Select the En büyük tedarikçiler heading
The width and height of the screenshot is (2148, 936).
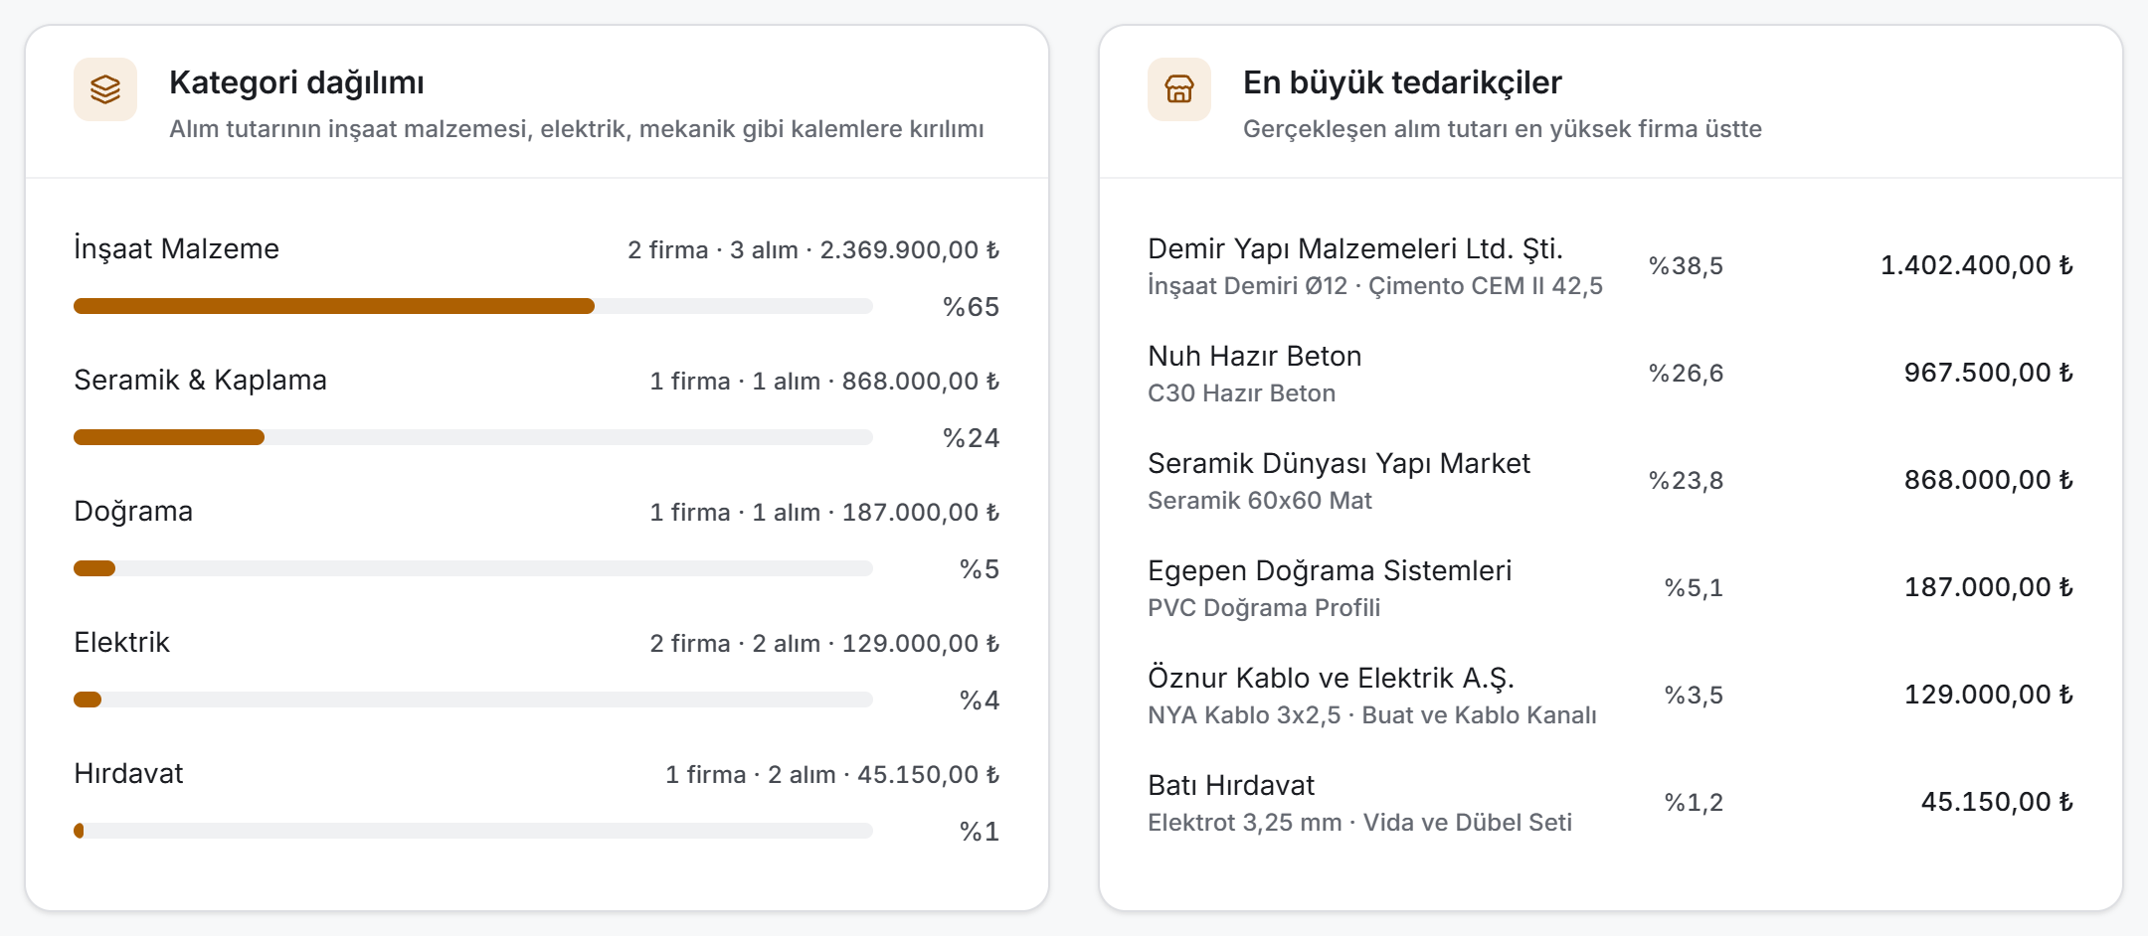point(1402,82)
